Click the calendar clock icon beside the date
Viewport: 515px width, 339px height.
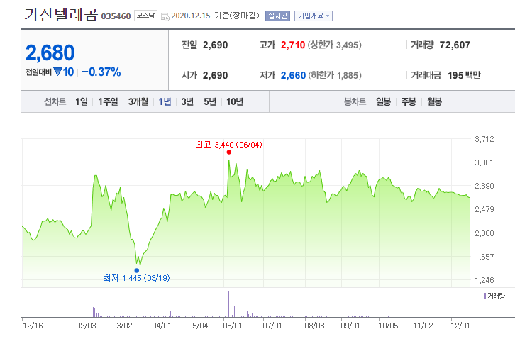coord(165,16)
